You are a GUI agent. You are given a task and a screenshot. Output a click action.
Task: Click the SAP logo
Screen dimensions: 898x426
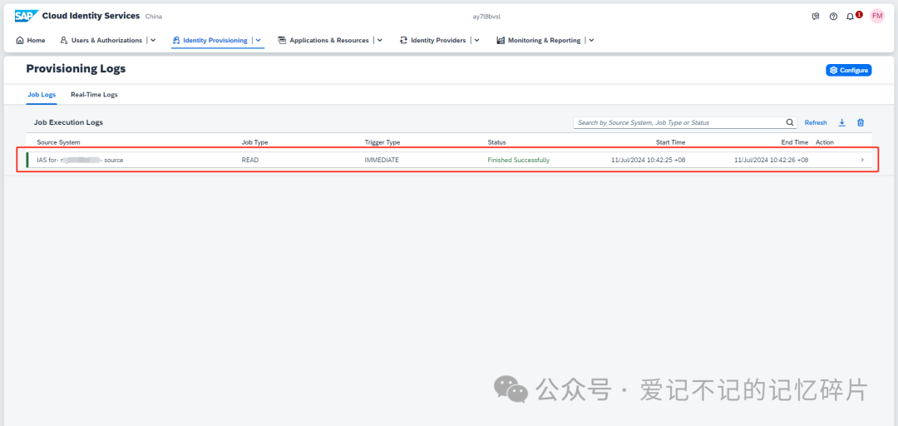pos(27,16)
